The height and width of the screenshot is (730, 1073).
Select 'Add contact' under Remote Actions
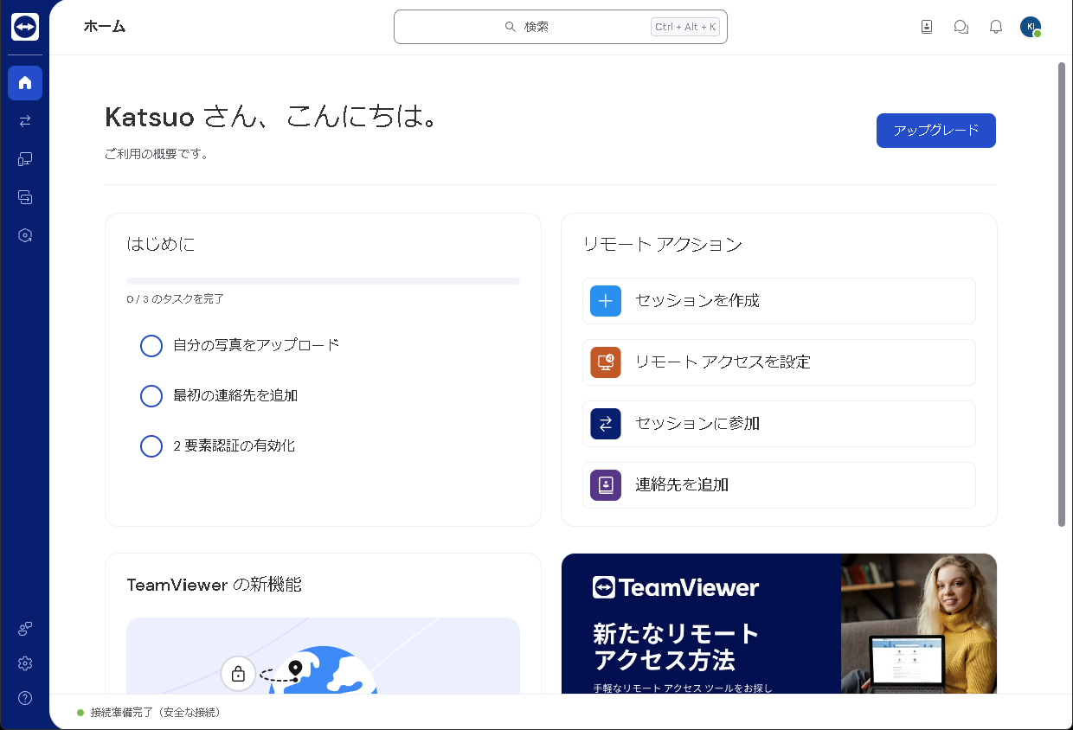(778, 485)
